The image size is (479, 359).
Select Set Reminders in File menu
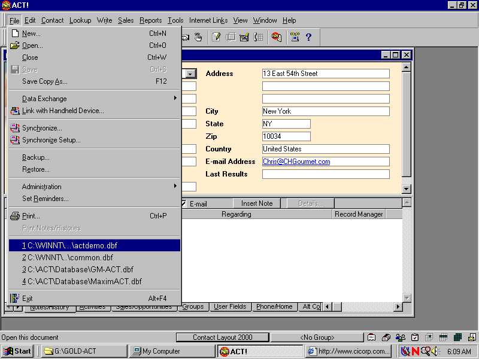pos(95,199)
